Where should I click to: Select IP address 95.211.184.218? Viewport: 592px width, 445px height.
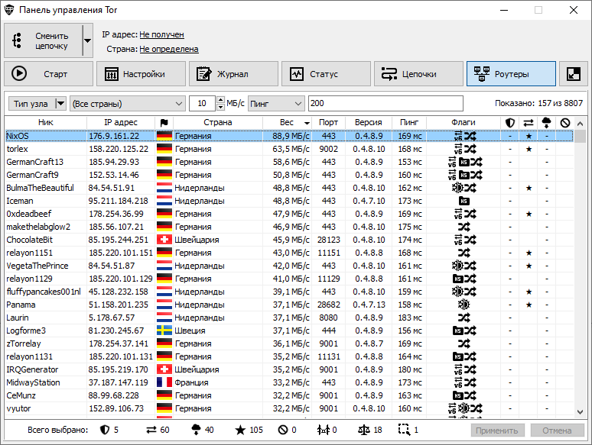[x=119, y=201]
